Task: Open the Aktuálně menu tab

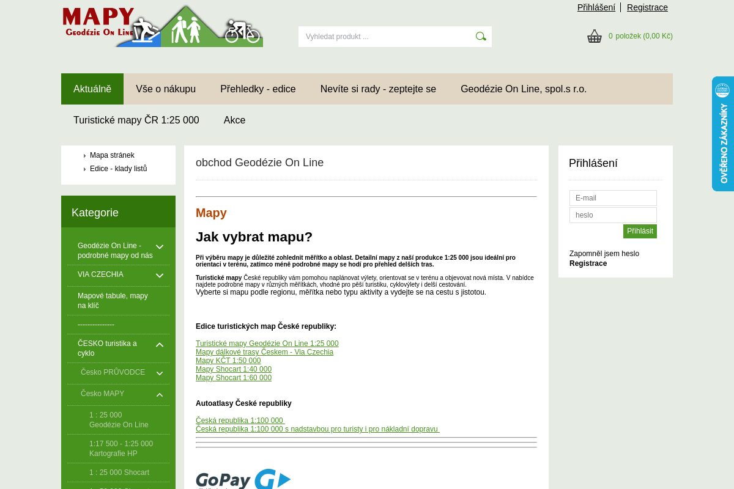Action: [92, 89]
